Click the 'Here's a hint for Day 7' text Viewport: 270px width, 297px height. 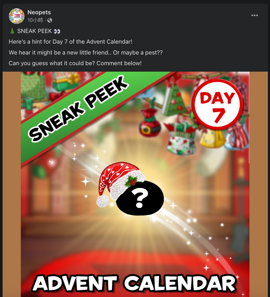click(70, 42)
